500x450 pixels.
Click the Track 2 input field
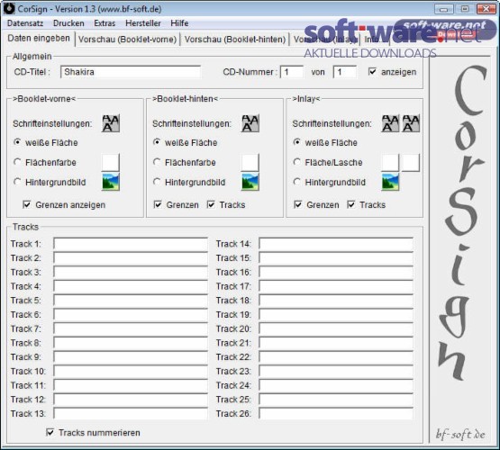(131, 257)
